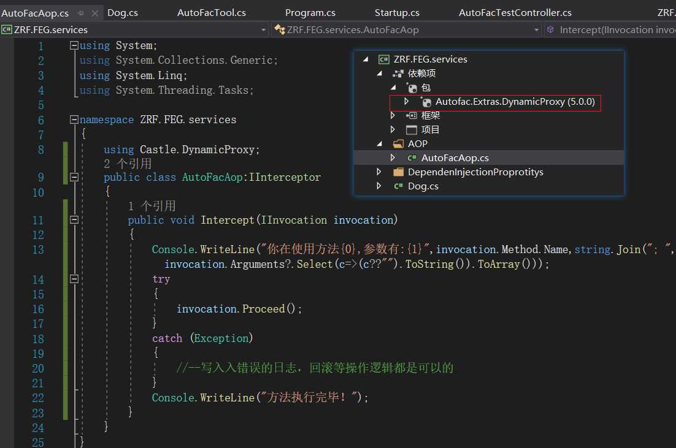Click the 方法执行完毕 WriteLine statement
The image size is (676, 448).
point(260,398)
